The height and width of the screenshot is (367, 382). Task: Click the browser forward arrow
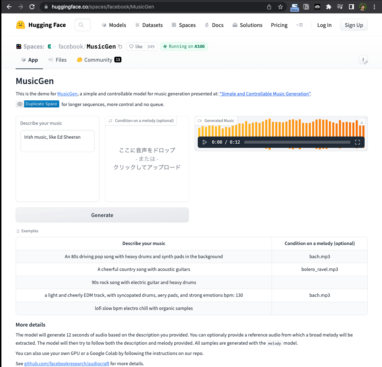21,7
